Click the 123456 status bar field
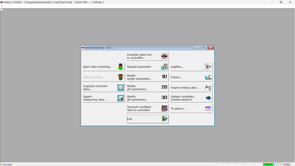 click(x=287, y=164)
